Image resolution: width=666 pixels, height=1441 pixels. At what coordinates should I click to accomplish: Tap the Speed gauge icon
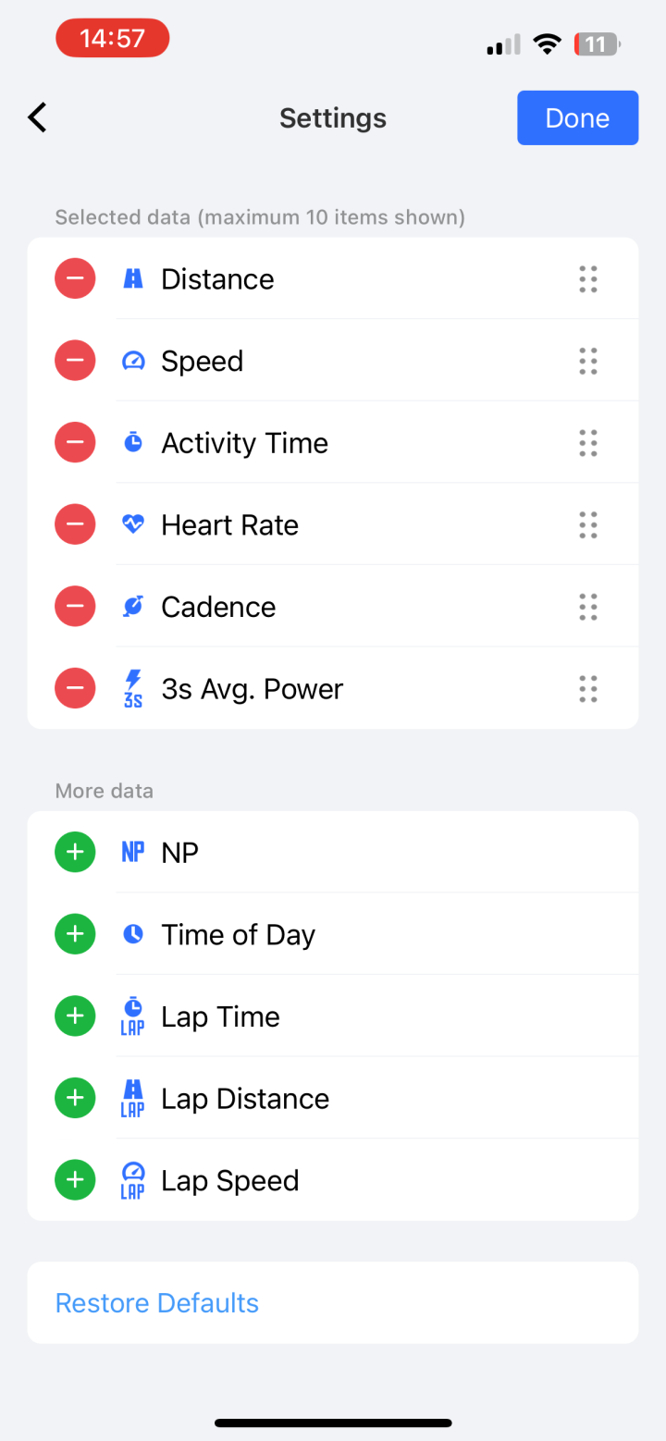[x=133, y=361]
